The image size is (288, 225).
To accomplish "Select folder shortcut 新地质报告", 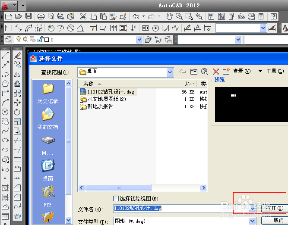I will [97, 106].
